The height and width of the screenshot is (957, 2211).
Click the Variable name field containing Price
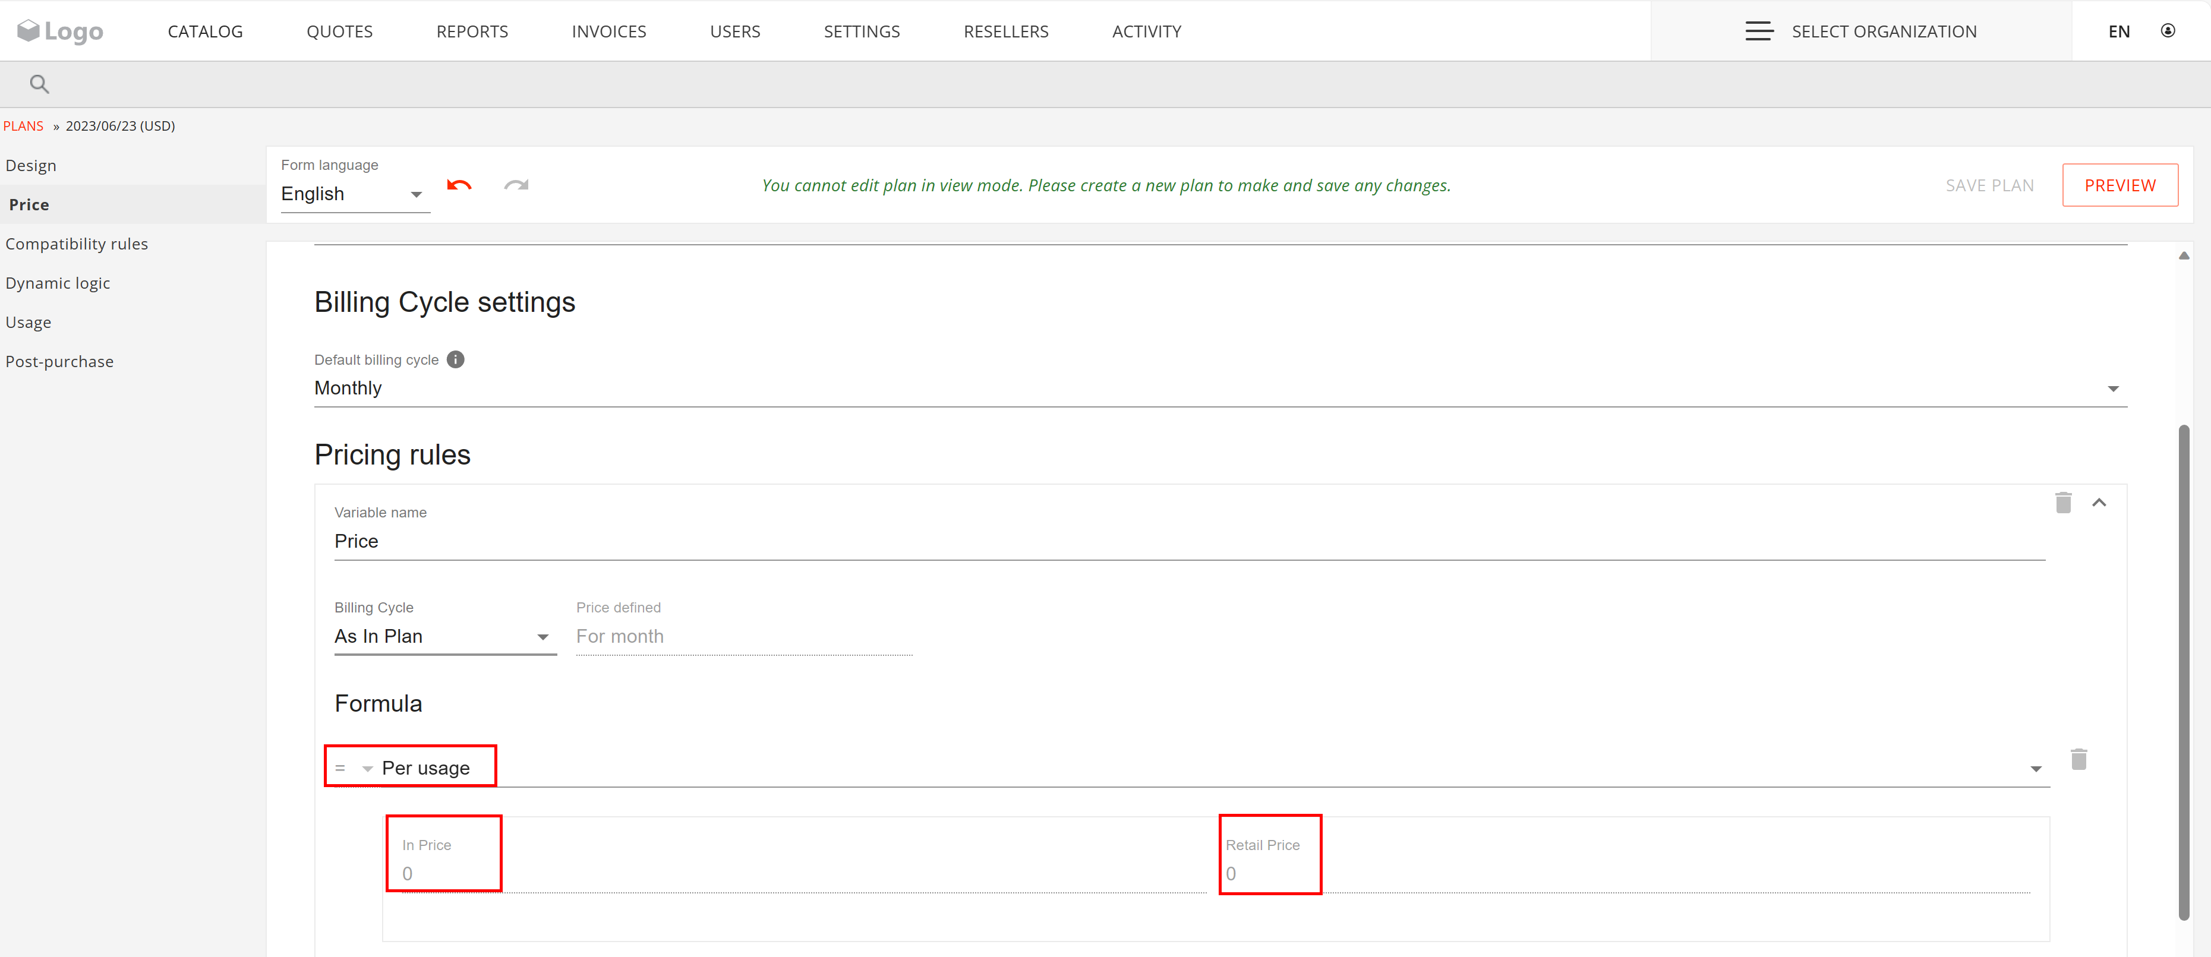click(1190, 541)
